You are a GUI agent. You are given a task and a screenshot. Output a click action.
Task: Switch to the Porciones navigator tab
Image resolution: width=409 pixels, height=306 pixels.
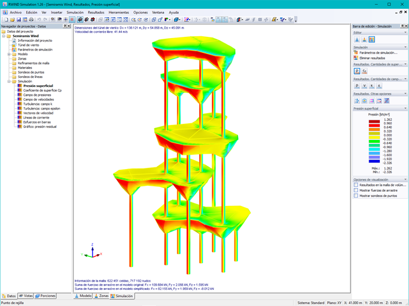tap(45, 296)
